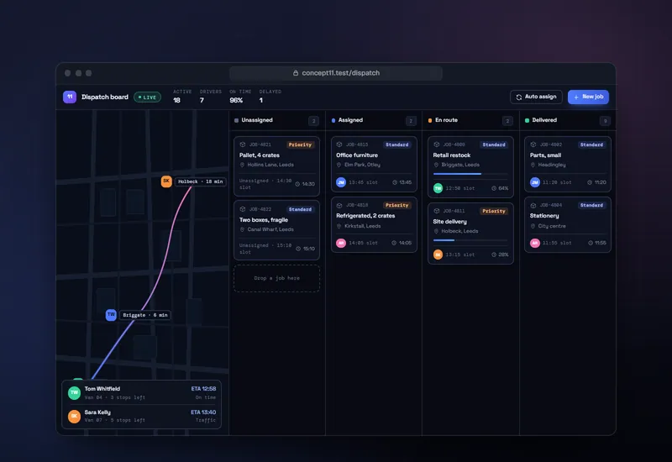Click the JM driver avatar on Office furniture card

coord(341,182)
